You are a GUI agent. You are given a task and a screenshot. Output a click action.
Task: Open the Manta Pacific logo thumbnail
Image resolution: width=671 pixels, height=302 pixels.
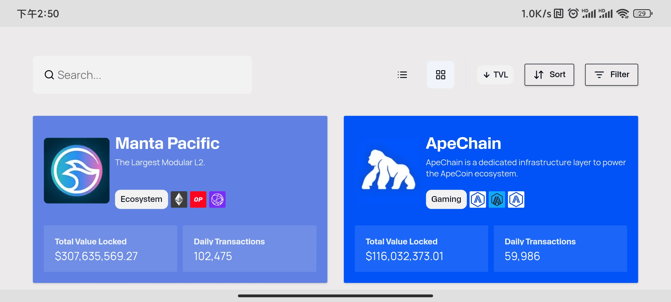tap(77, 171)
